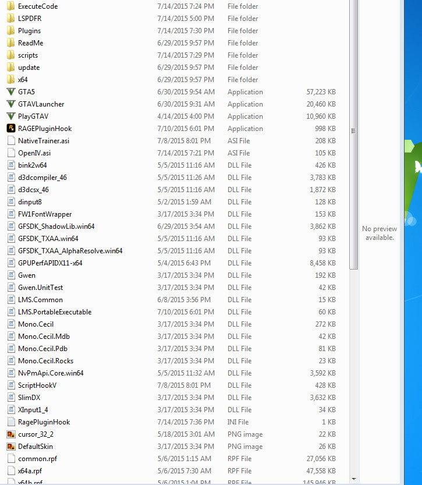Click the INI File type cell

(x=238, y=422)
